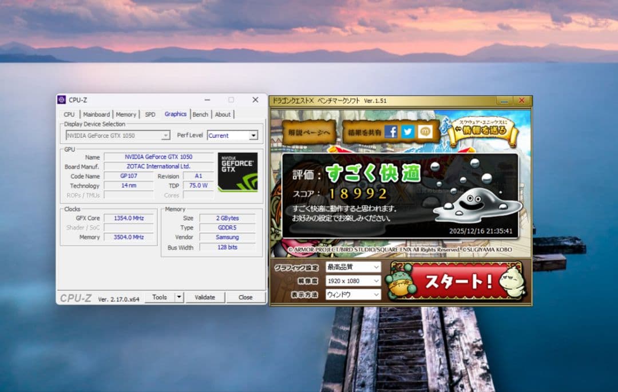The width and height of the screenshot is (618, 392).
Task: Open the グラフィック設定 quality dropdown
Action: 352,267
